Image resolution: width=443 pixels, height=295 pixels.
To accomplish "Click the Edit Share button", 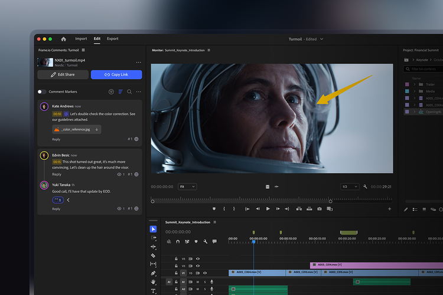I will [63, 75].
